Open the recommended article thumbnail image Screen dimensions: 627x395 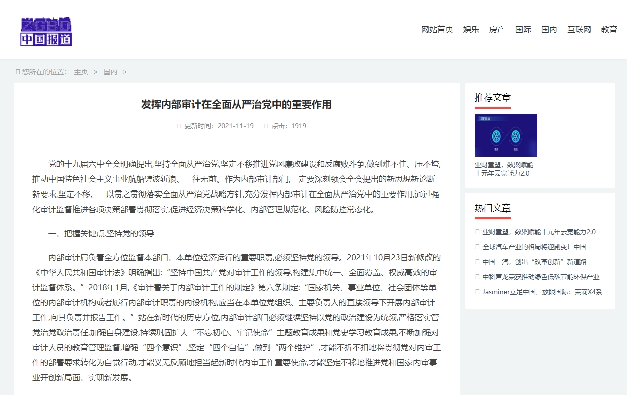point(506,135)
